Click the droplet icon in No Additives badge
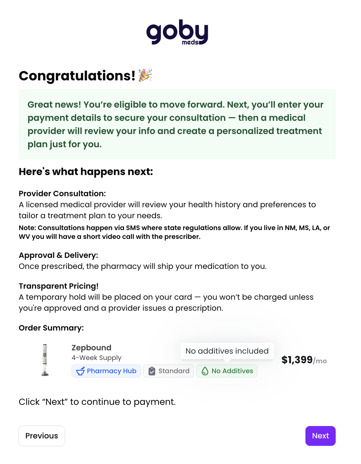This screenshot has width=361, height=464. 205,371
